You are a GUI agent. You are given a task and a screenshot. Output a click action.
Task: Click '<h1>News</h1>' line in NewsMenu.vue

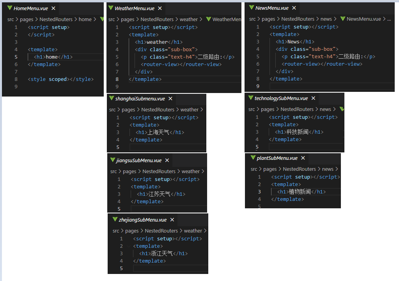coord(295,42)
